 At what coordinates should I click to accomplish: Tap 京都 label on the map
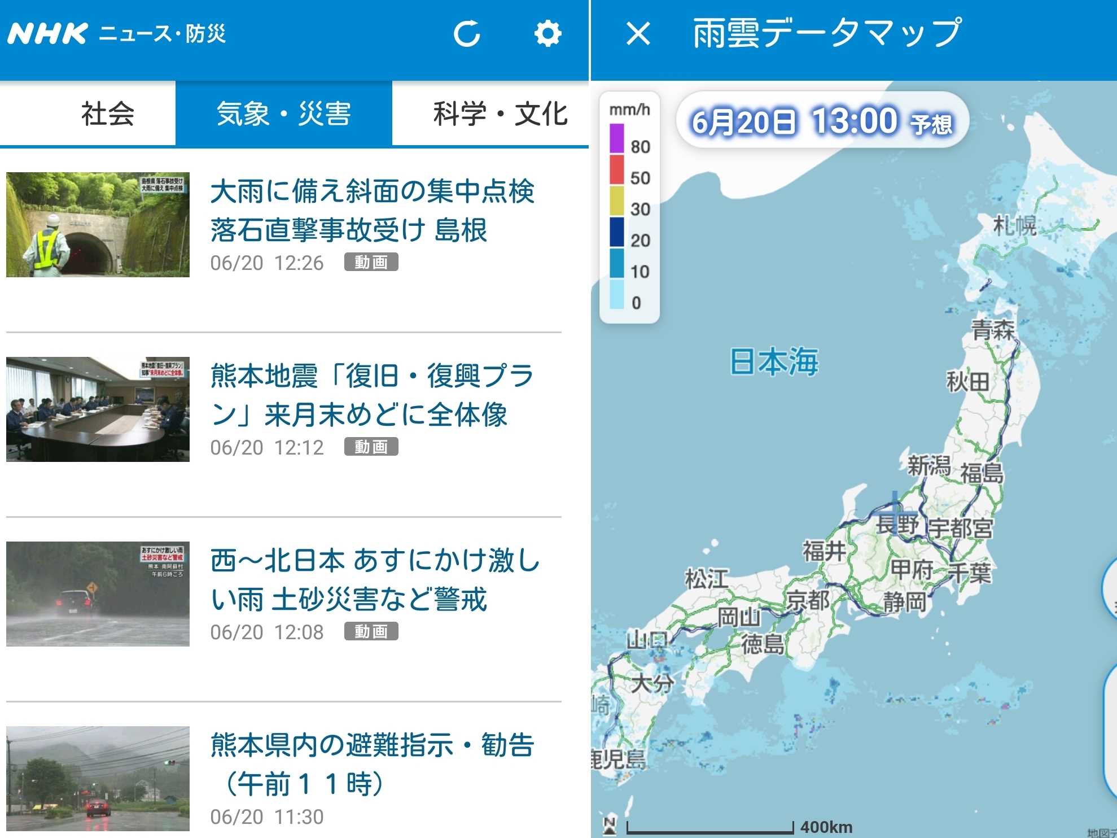point(808,600)
